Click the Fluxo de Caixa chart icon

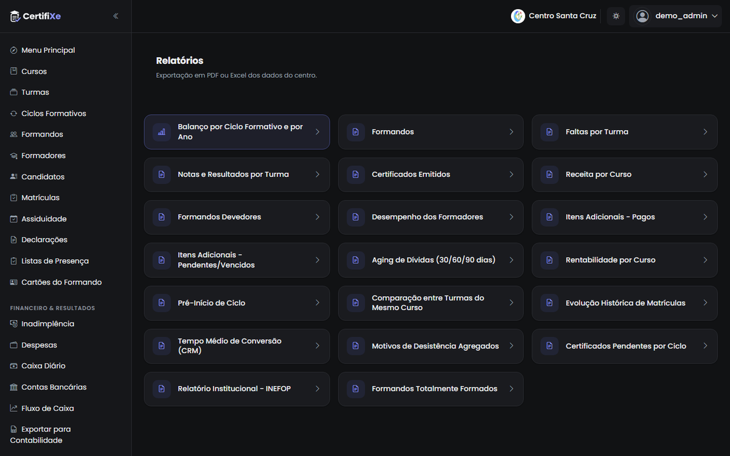point(14,409)
